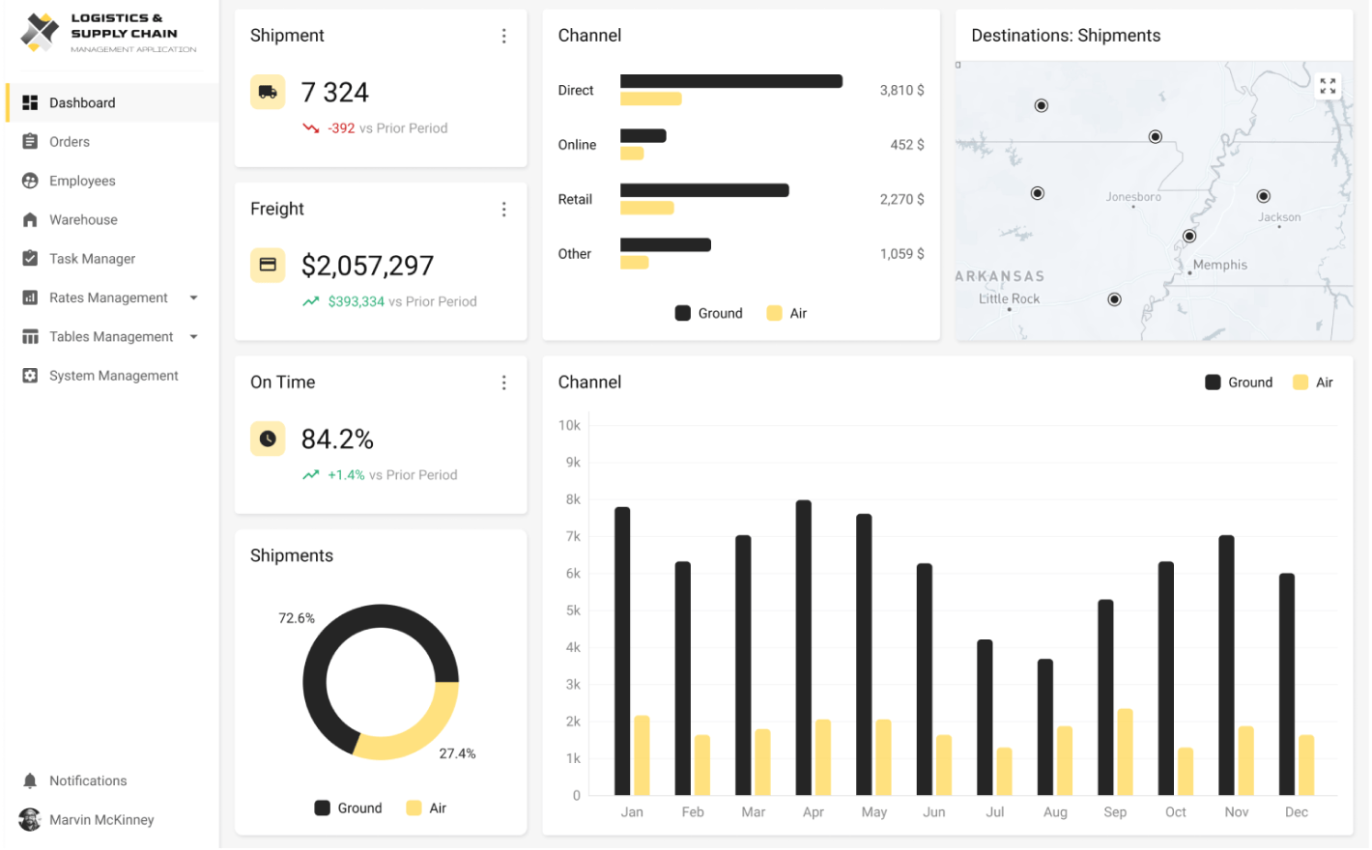
Task: Toggle Air in the Shipments donut legend
Action: click(x=427, y=807)
